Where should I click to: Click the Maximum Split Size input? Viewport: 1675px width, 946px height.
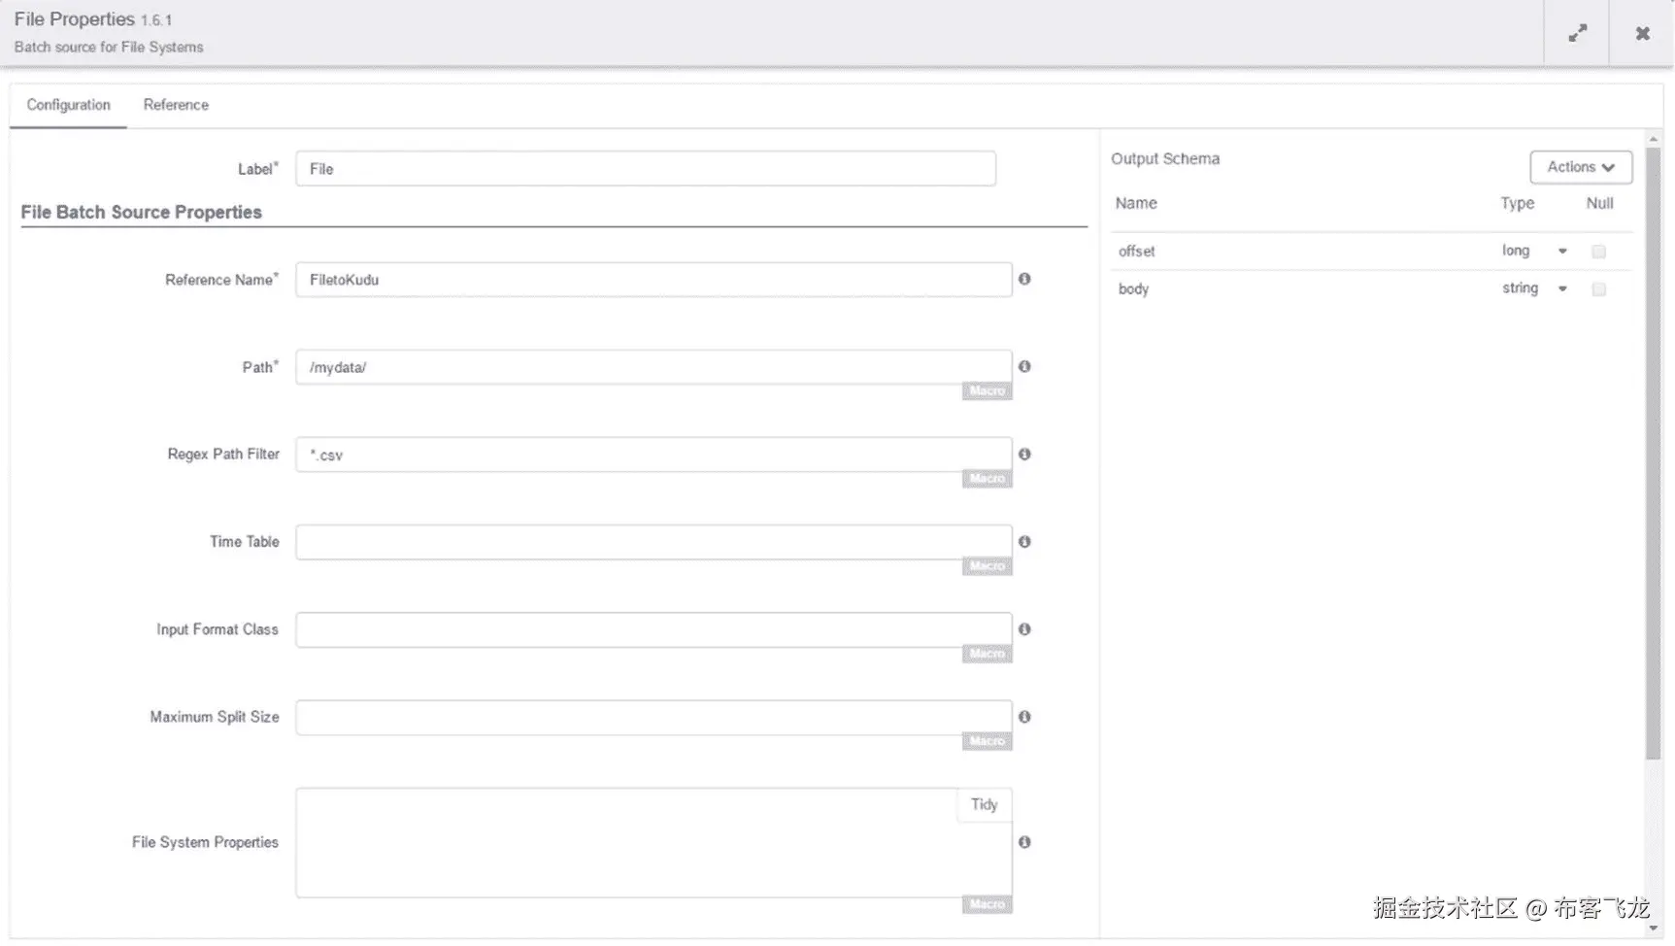653,717
